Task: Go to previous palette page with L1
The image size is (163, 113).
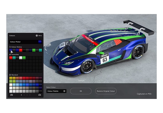Action: click(x=12, y=95)
